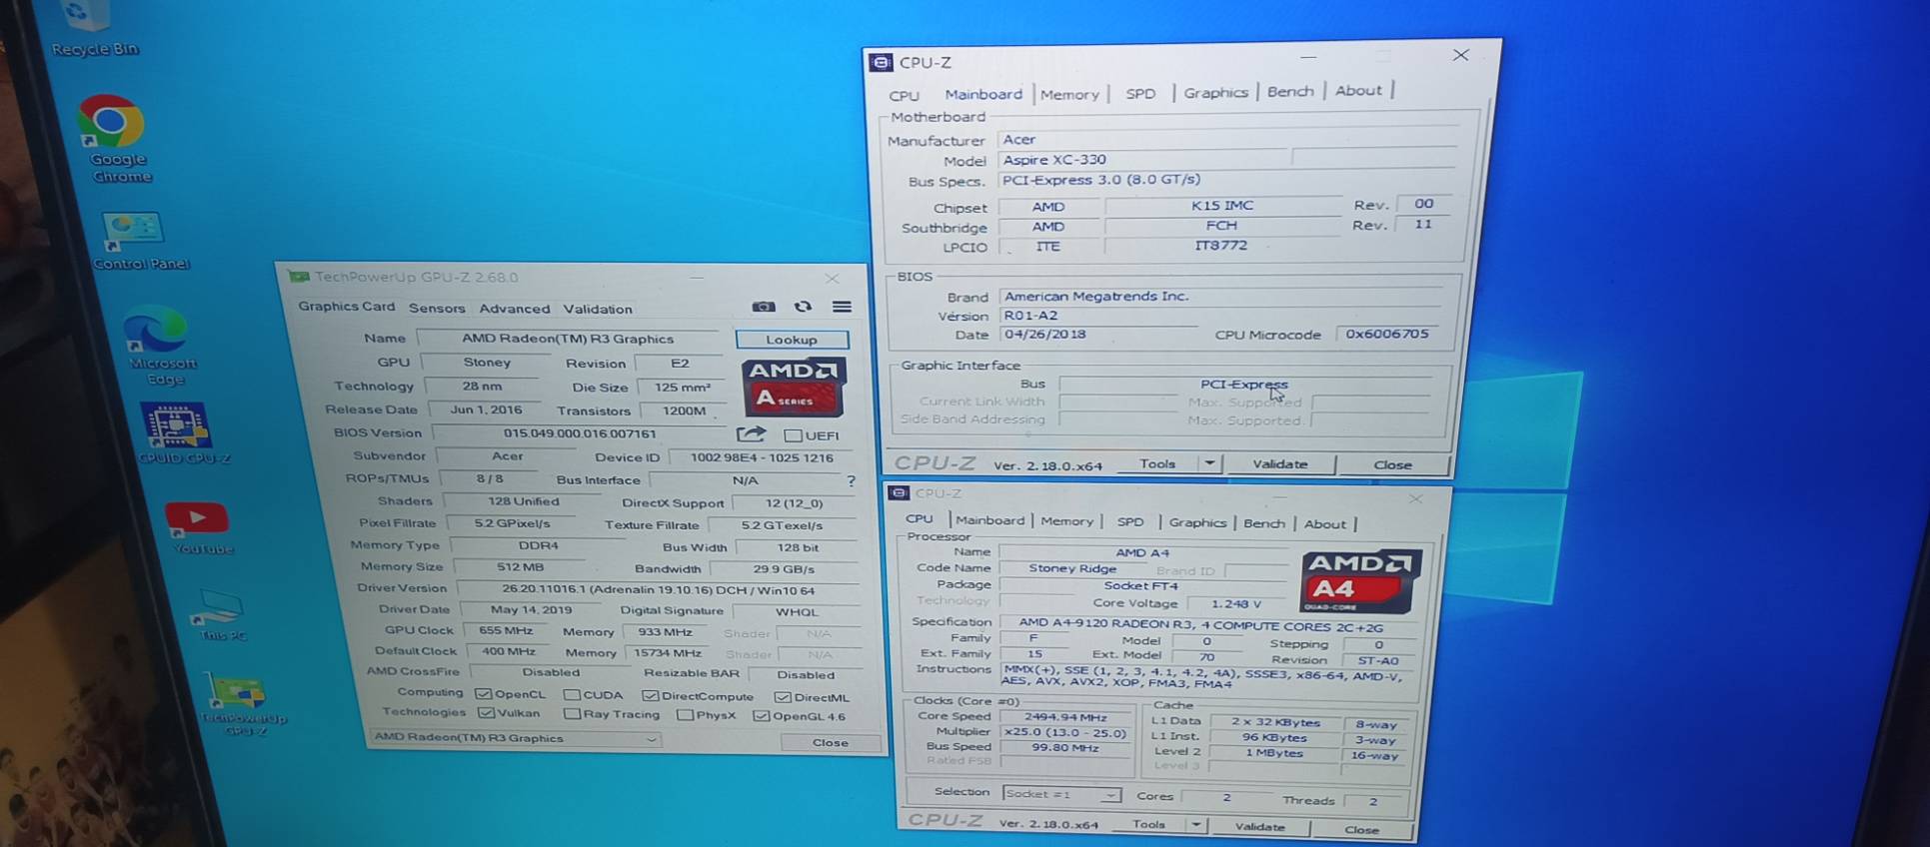Image resolution: width=1930 pixels, height=847 pixels.
Task: Expand the AMD Radeon R3 Graphics dropdown
Action: [651, 739]
